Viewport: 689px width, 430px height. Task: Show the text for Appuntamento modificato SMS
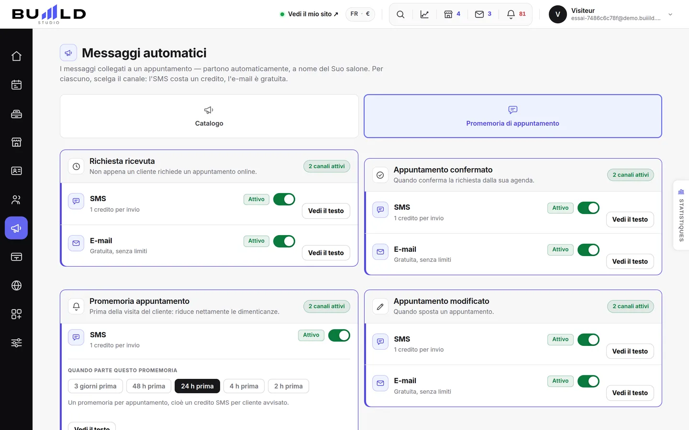[x=630, y=351]
